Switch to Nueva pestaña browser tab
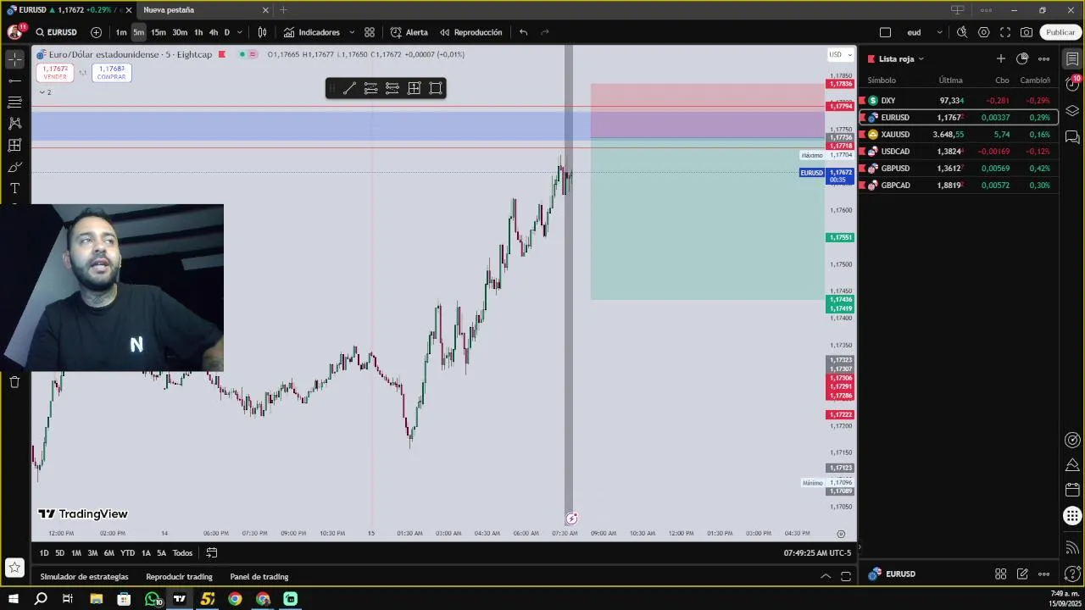This screenshot has height=610, width=1085. (169, 10)
